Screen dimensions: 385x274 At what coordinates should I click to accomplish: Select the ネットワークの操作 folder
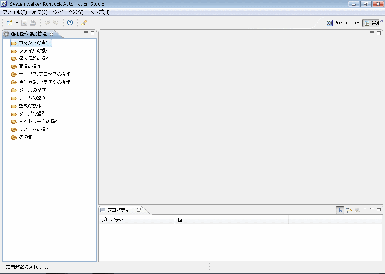click(x=35, y=121)
